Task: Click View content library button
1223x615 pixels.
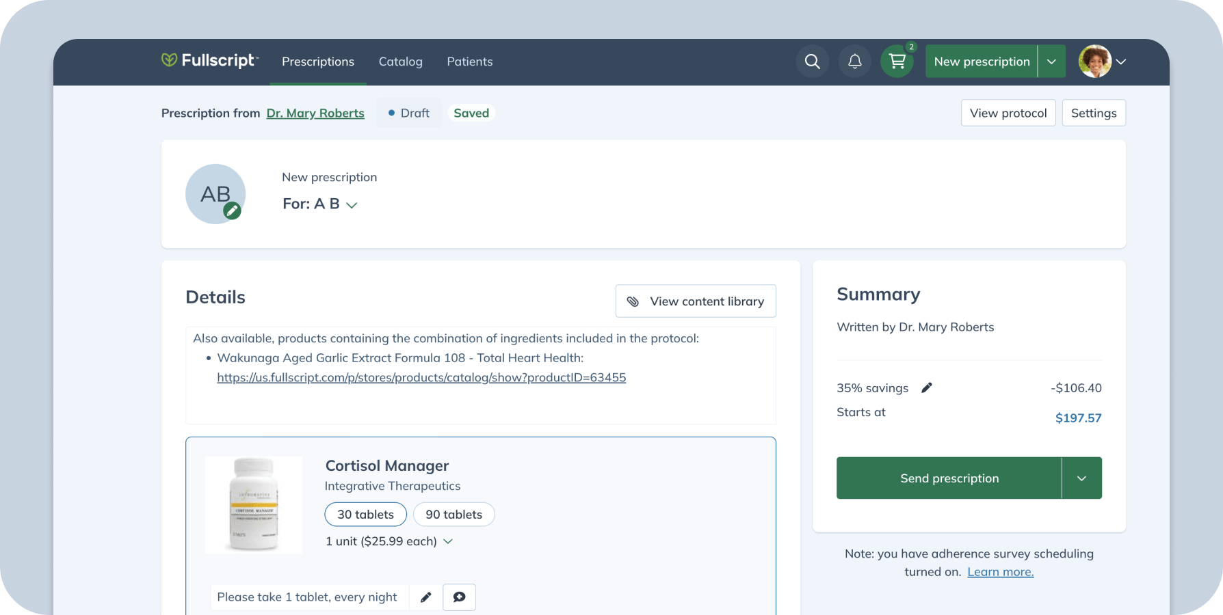Action: (x=696, y=301)
